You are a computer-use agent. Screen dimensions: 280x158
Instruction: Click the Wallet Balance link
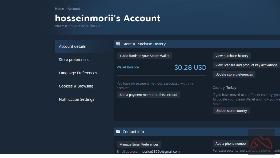pyautogui.click(x=128, y=67)
